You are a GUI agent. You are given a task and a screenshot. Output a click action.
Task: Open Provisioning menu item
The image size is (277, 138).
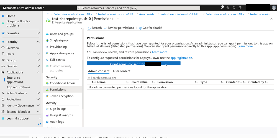click(x=58, y=47)
